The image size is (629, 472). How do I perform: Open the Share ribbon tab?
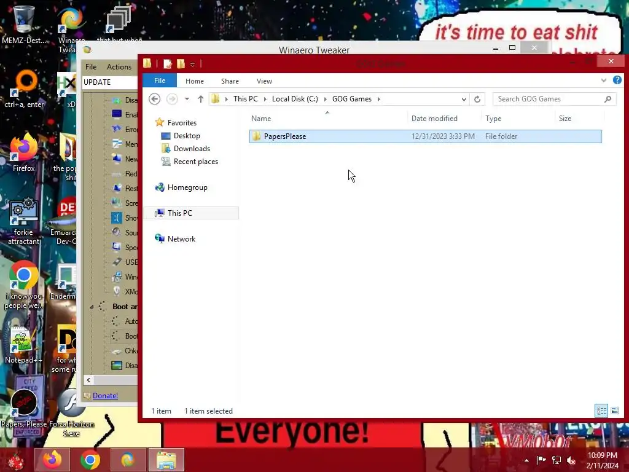[230, 81]
